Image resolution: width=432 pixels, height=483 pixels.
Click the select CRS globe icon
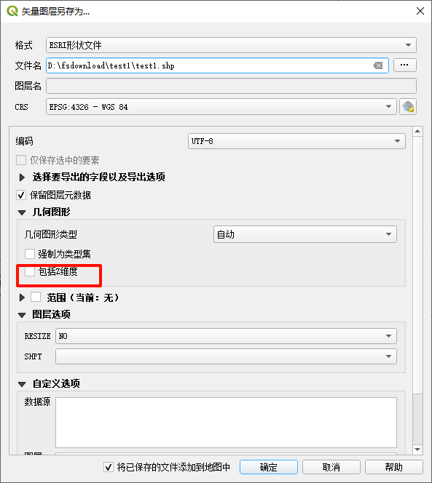408,107
